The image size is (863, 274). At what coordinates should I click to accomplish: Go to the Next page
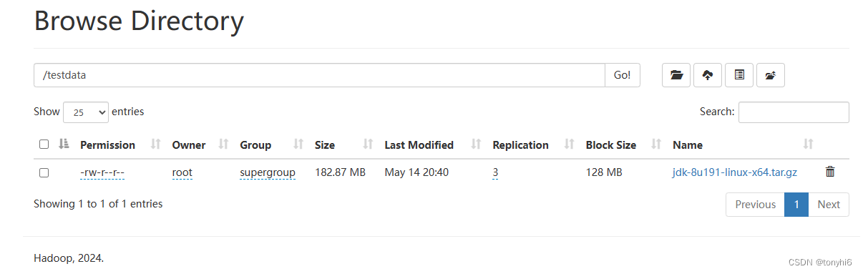tap(829, 205)
